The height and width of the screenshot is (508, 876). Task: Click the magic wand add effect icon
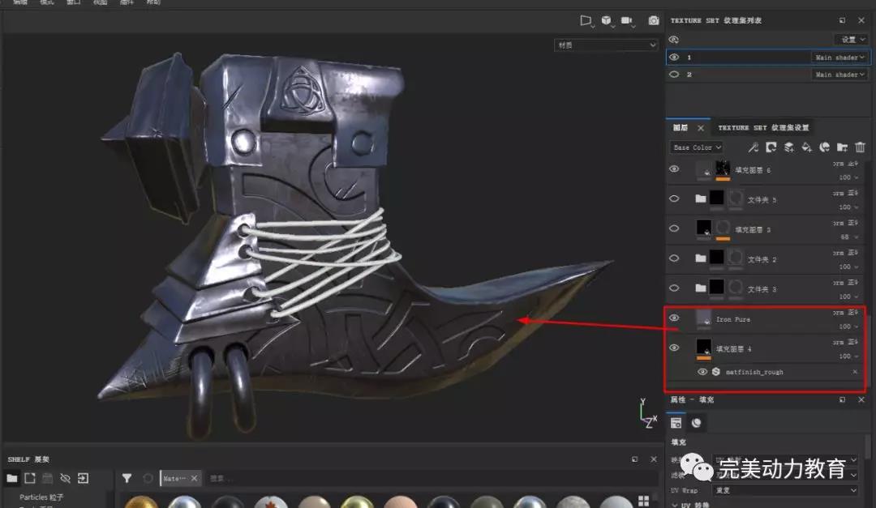(753, 147)
